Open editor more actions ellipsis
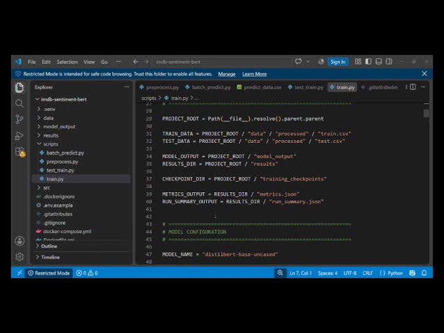The image size is (444, 333). [x=423, y=87]
